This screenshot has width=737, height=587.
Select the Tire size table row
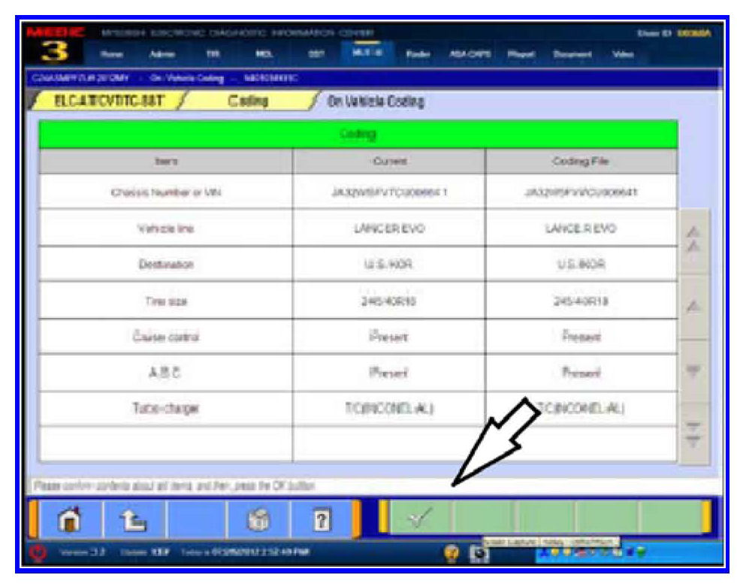coord(358,301)
